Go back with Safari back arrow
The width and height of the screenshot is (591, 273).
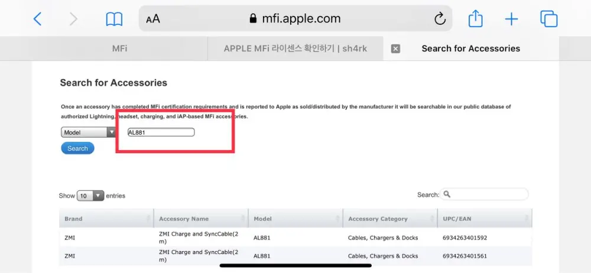(37, 18)
